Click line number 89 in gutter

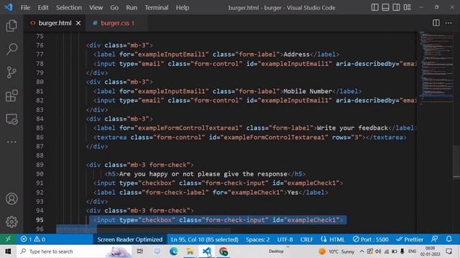click(x=40, y=165)
